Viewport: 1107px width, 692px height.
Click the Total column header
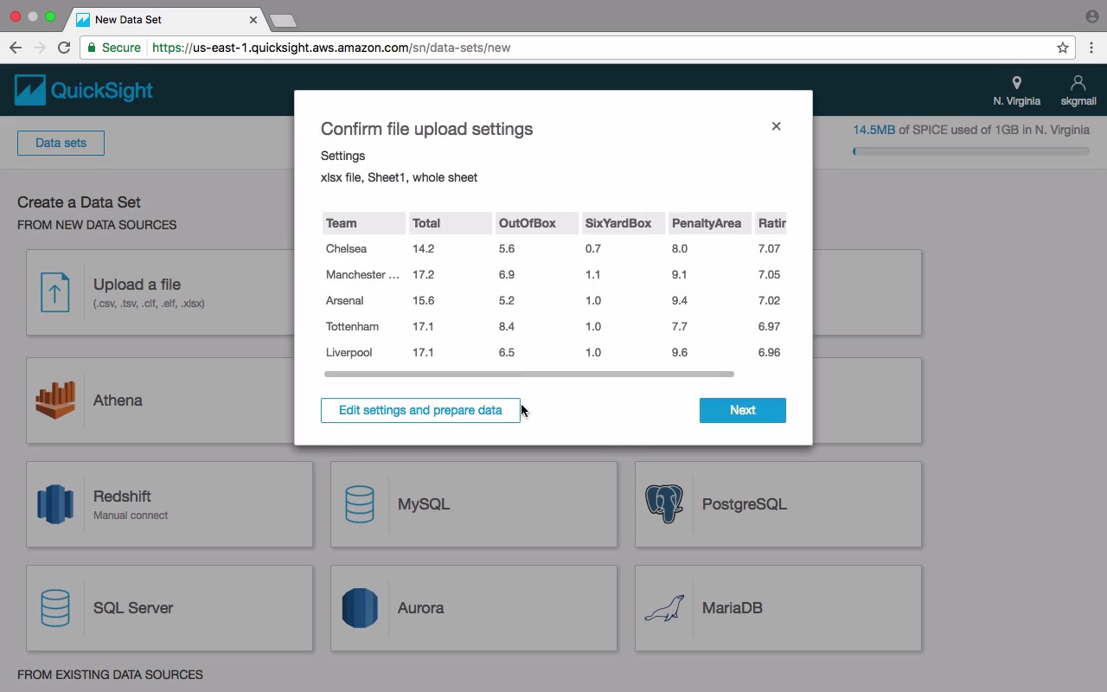pos(451,223)
